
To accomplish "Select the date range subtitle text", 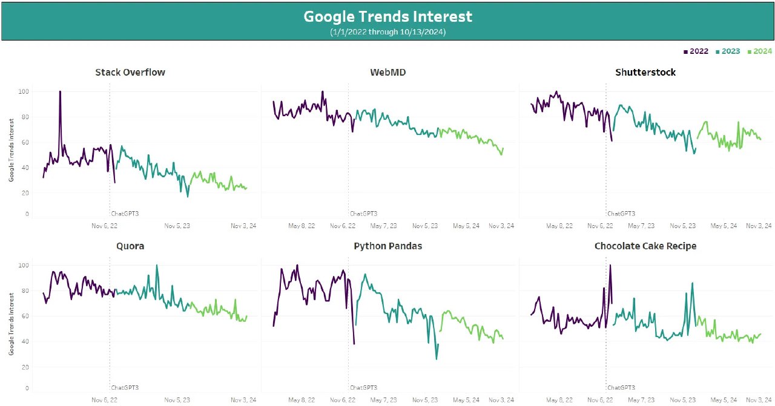I will (x=387, y=31).
